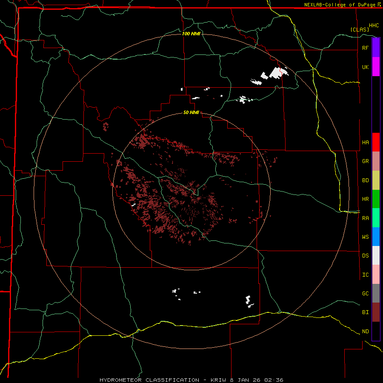The width and height of the screenshot is (383, 383).
Task: Click the NEXLAB-College of DuPage credit text
Action: click(340, 5)
